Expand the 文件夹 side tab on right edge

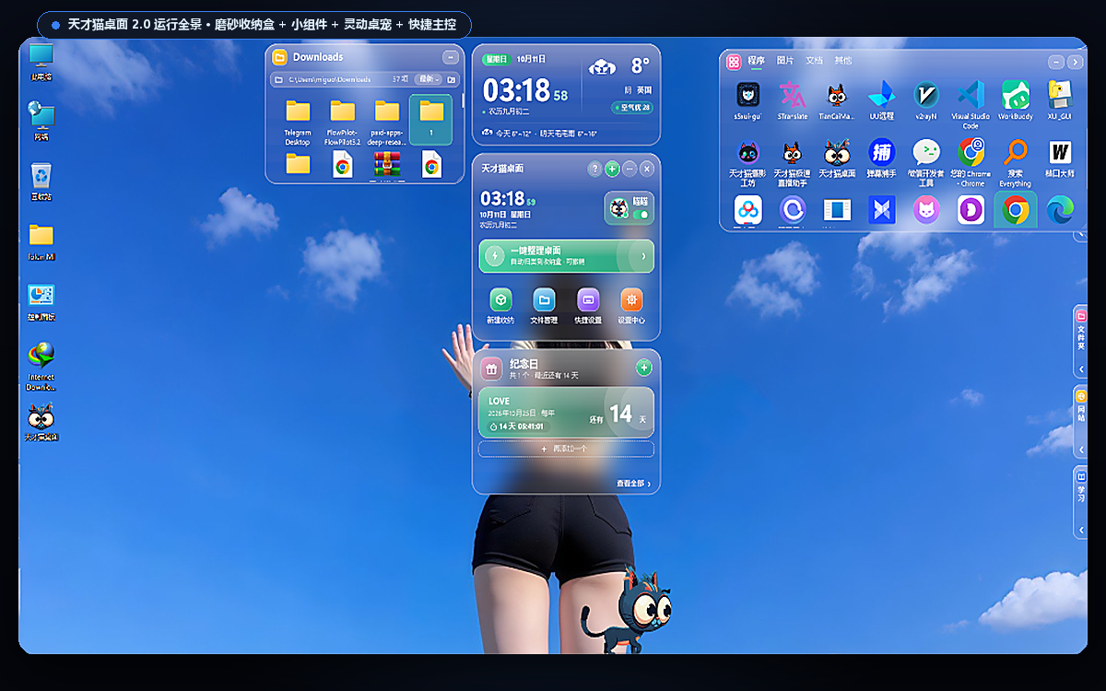pos(1081,340)
